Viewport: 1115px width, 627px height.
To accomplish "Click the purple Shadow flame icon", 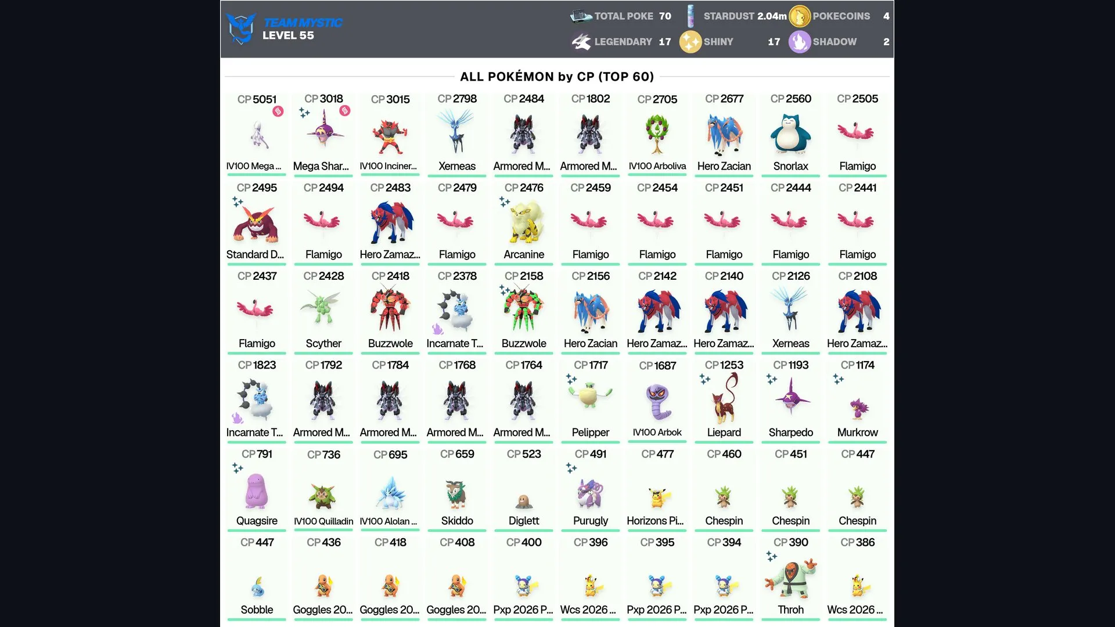I will (x=800, y=42).
